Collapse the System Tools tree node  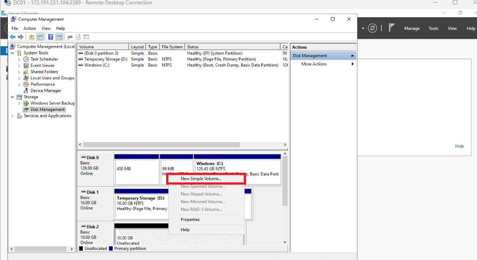pos(12,53)
